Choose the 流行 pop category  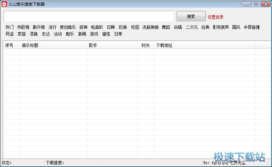(52, 27)
